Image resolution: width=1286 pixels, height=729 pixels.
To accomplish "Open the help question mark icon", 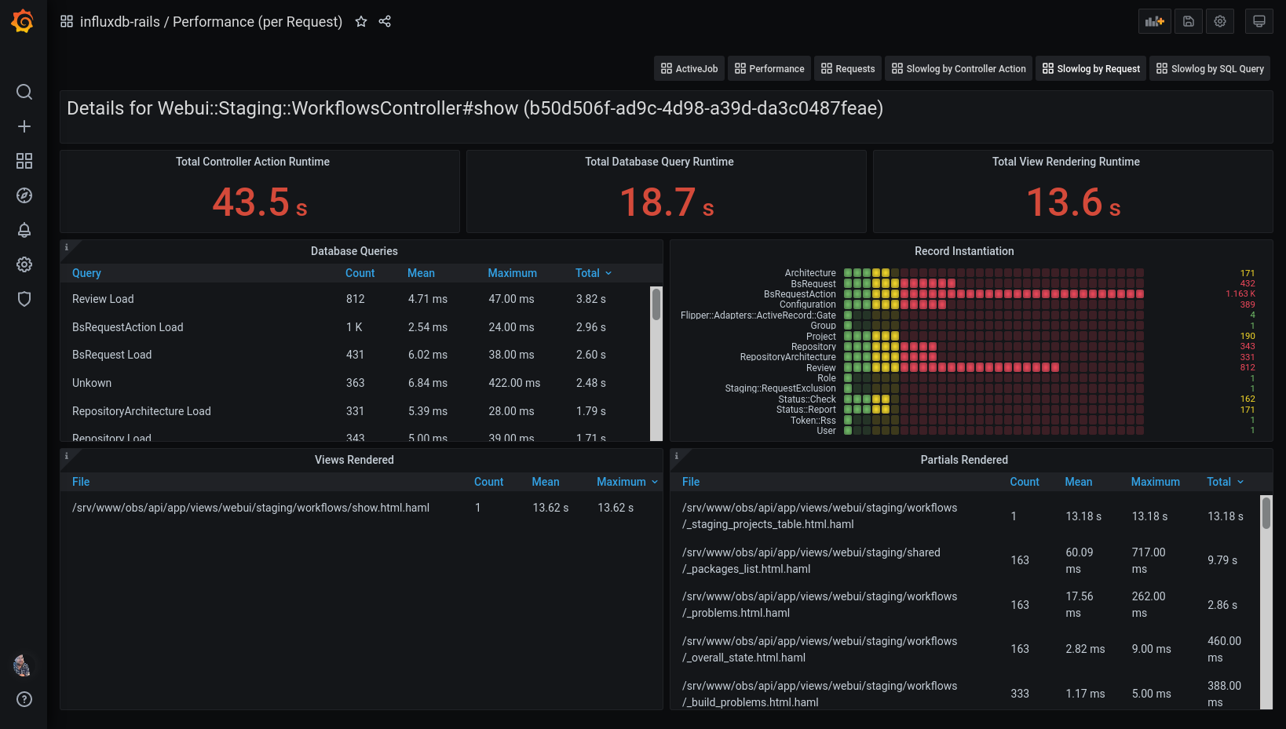I will pyautogui.click(x=24, y=699).
